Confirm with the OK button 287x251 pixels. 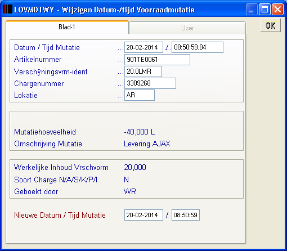pos(271,25)
